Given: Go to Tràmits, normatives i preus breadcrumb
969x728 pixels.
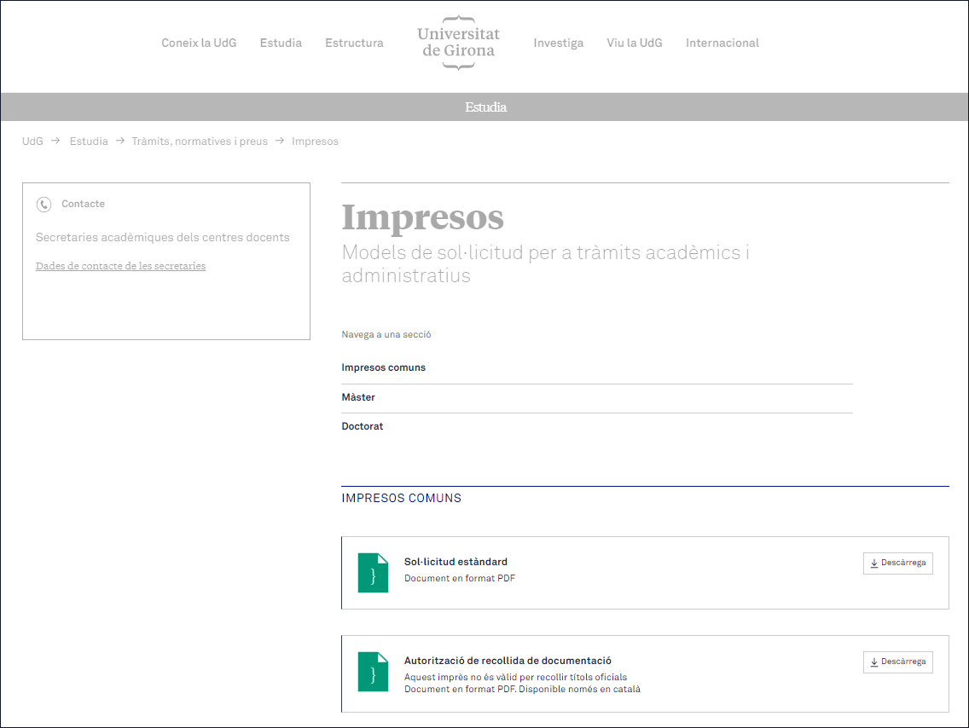Looking at the screenshot, I should point(199,142).
